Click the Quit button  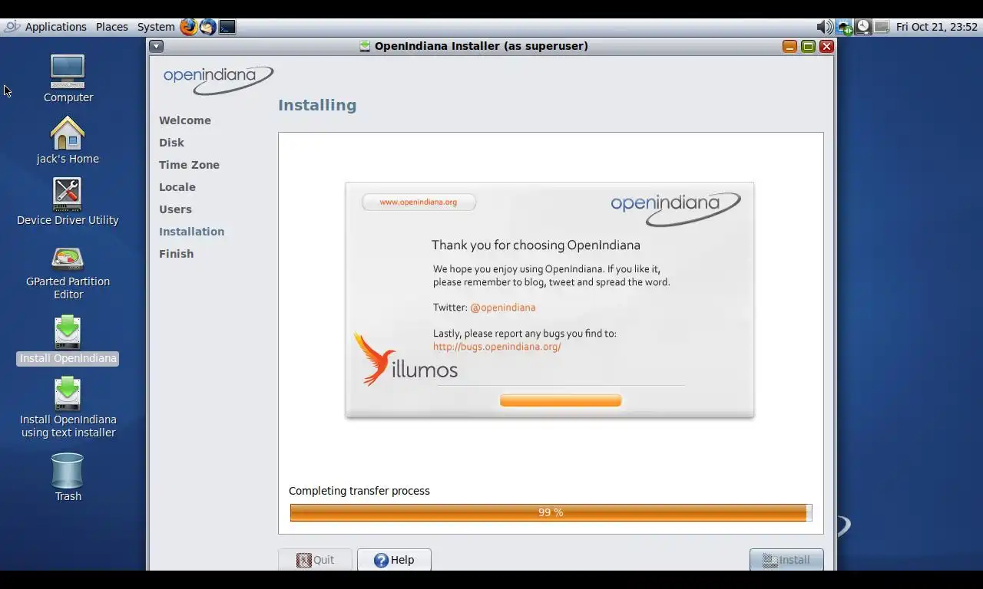315,560
